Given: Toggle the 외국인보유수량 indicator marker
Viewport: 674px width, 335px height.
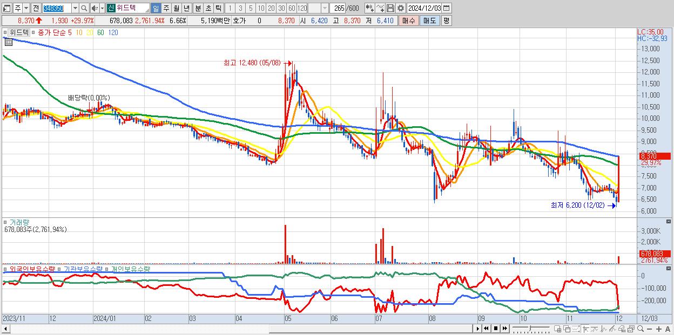Looking at the screenshot, I should tap(5, 269).
